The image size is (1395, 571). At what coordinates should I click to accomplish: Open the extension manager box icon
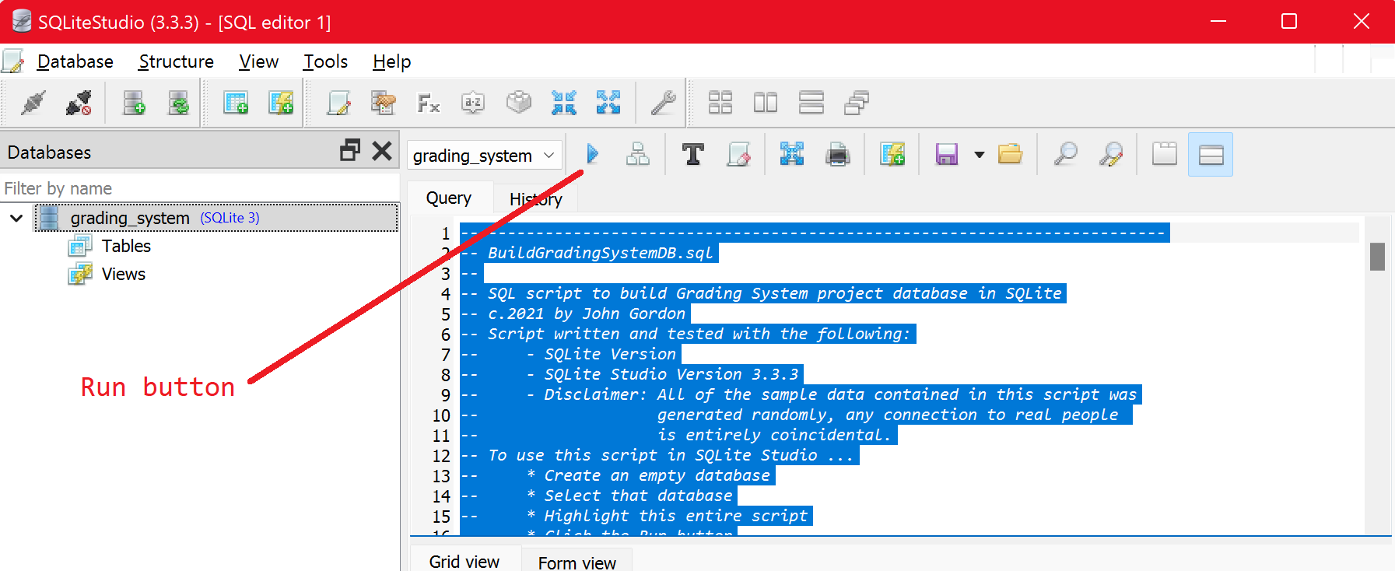click(x=518, y=103)
